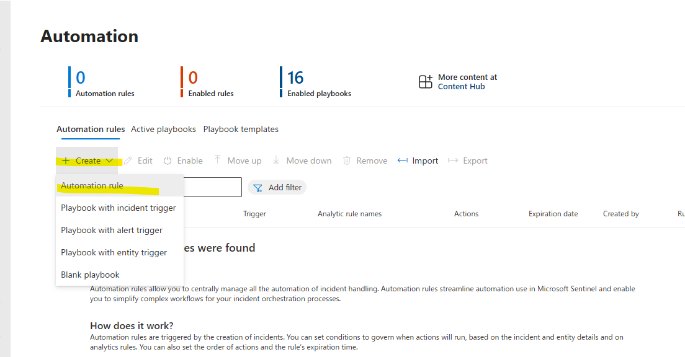Sort by Expiration date column header

(553, 214)
